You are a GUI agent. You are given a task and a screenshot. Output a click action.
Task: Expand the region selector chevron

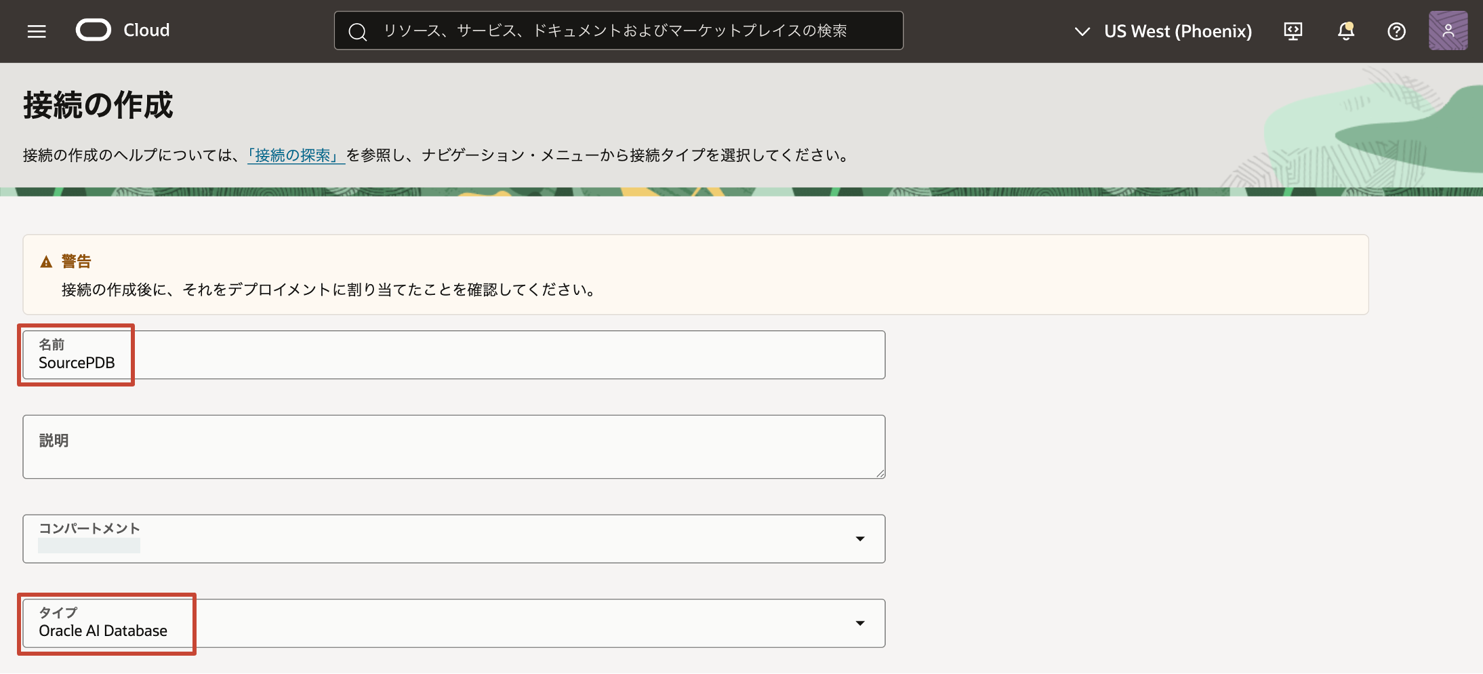[x=1081, y=31]
